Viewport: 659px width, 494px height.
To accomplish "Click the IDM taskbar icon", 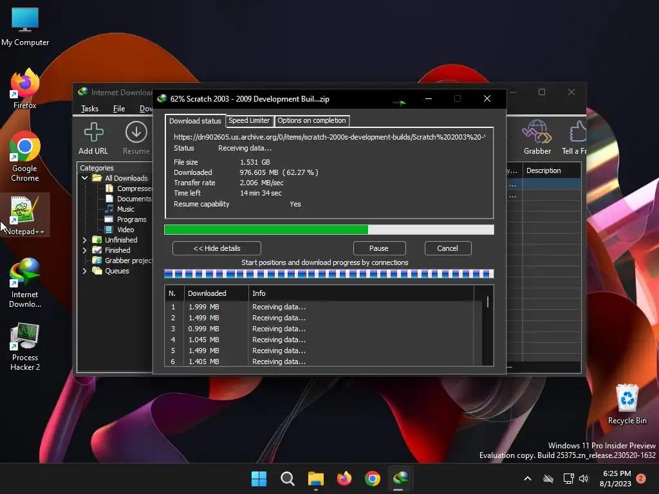I will tap(400, 479).
